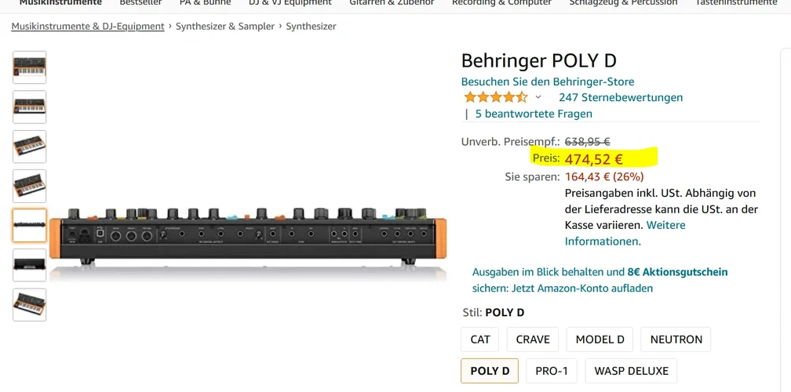Pick the MODEL D style
Image resolution: width=791 pixels, height=392 pixels.
pyautogui.click(x=600, y=339)
